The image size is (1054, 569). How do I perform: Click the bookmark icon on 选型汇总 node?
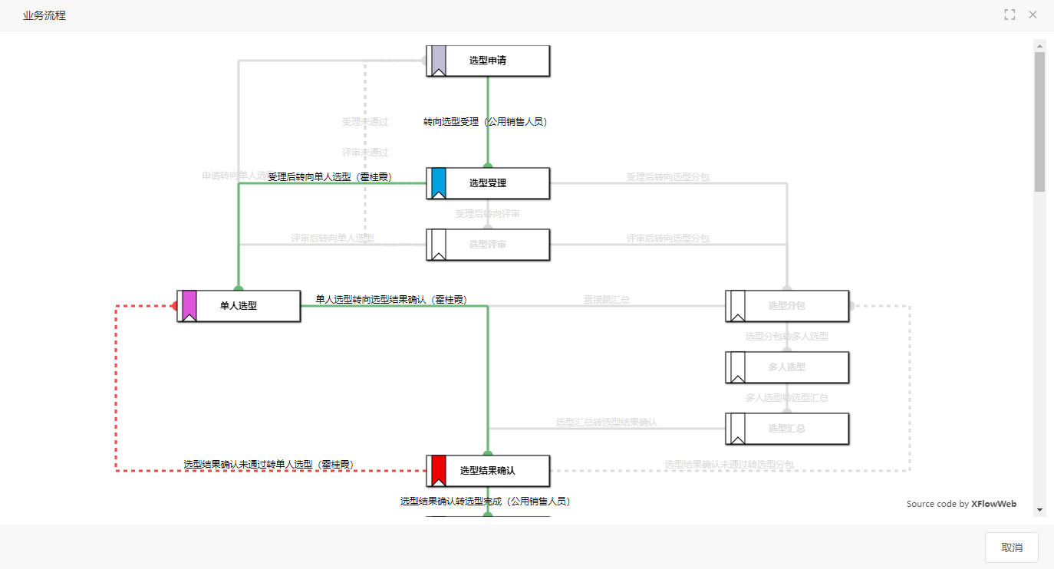point(737,429)
